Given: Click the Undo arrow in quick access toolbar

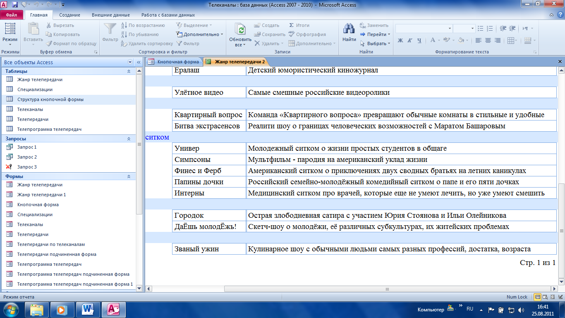Looking at the screenshot, I should (35, 5).
